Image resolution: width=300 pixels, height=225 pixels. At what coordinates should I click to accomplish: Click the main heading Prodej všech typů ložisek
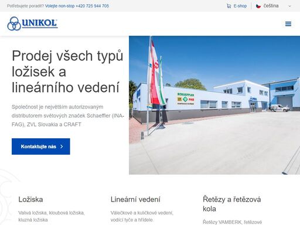click(67, 71)
